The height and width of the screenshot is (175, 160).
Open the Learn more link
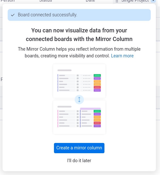122,56
